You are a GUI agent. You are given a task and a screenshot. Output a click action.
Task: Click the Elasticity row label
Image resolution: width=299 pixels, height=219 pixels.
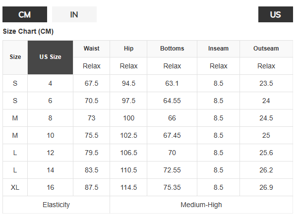(56, 205)
